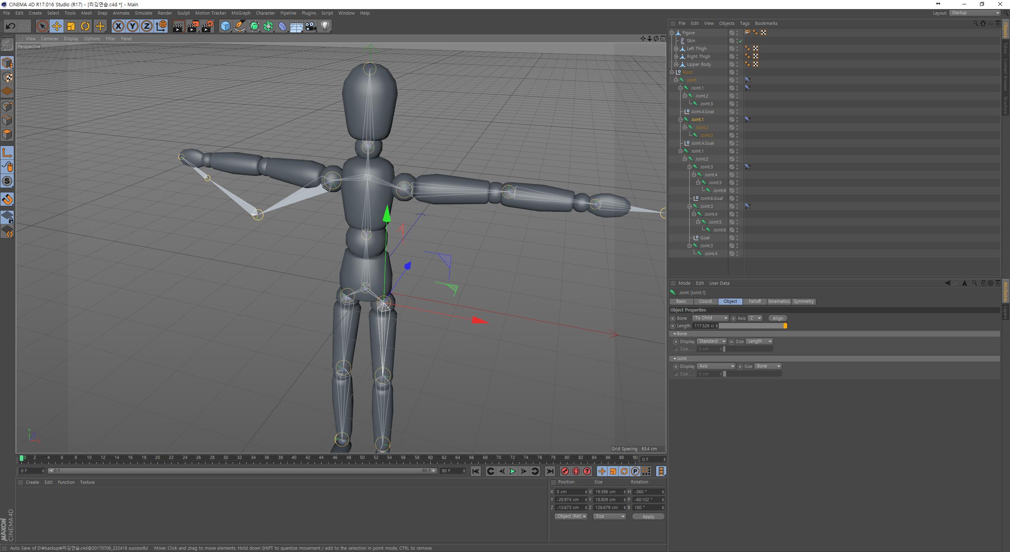
Task: Open Bone Size Length dropdown
Action: [x=759, y=341]
